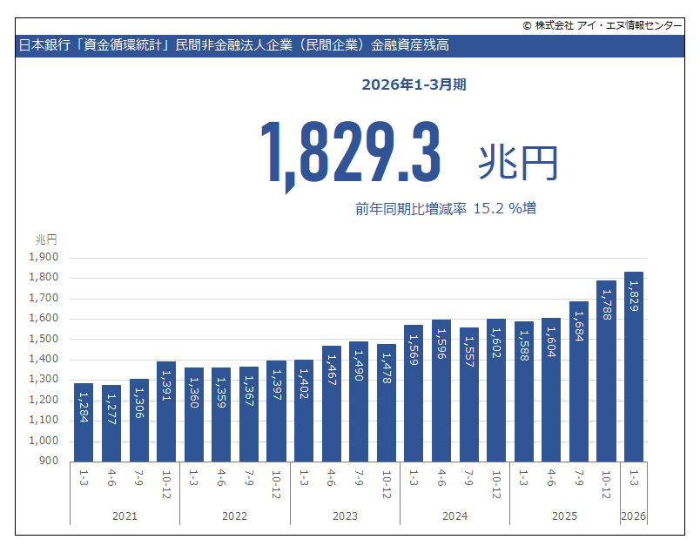
Task: Select the bar labeled 1,284
Action: (x=84, y=422)
